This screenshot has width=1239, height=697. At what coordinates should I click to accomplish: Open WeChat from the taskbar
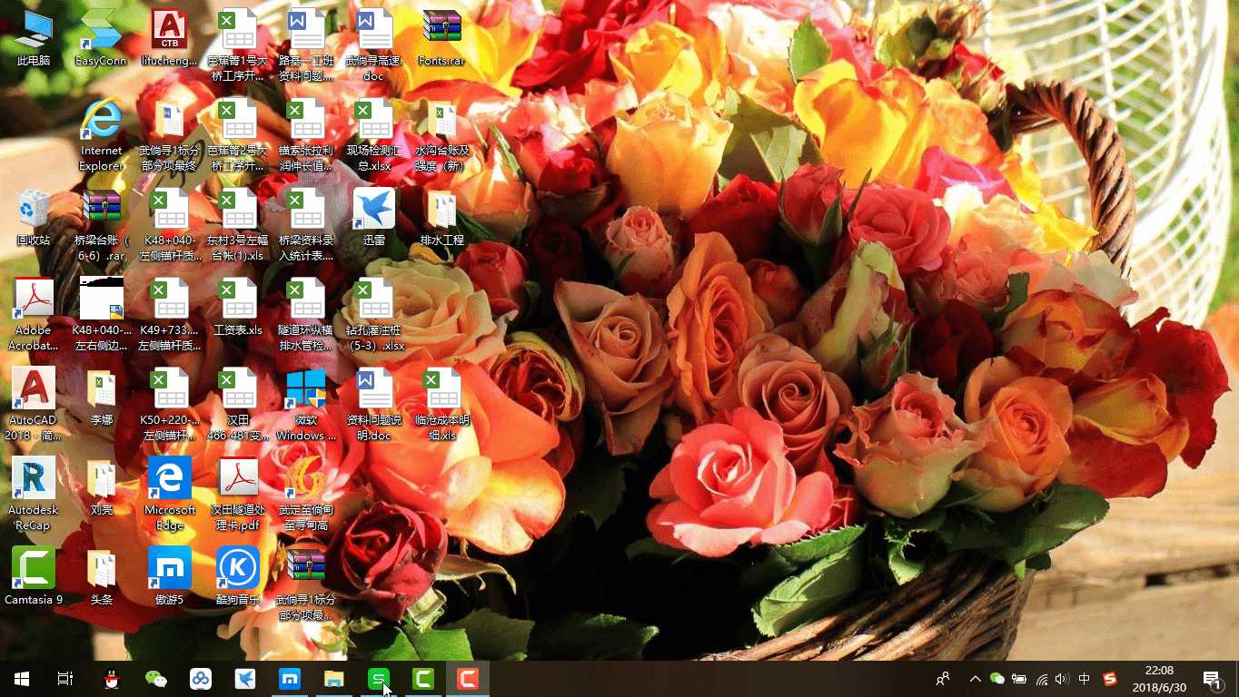coord(156,679)
